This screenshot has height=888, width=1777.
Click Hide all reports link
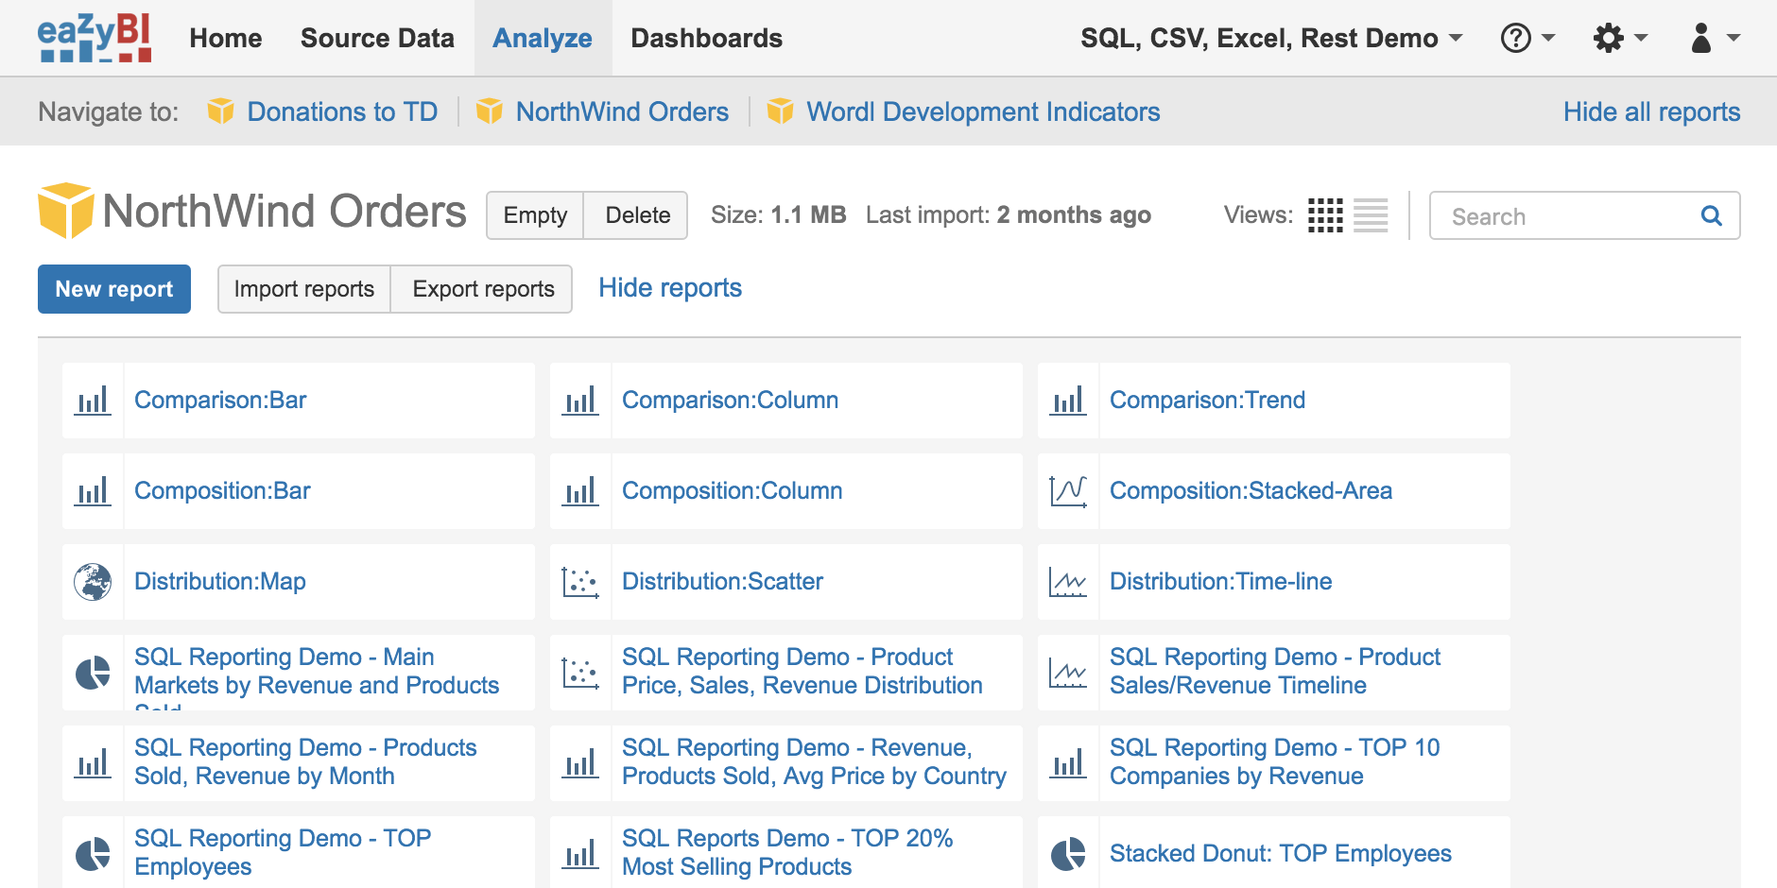(x=1651, y=111)
